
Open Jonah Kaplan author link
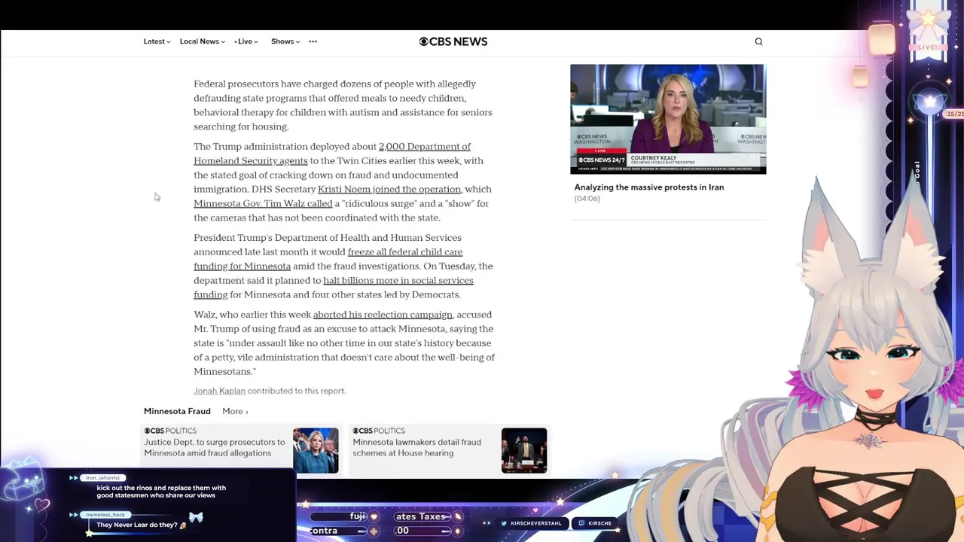219,391
